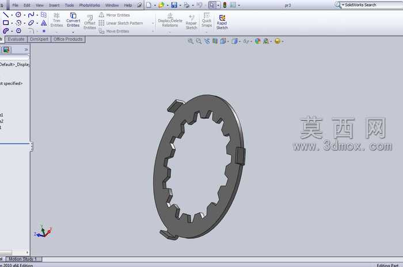Select the Polygon sketch tool

pyautogui.click(x=18, y=31)
